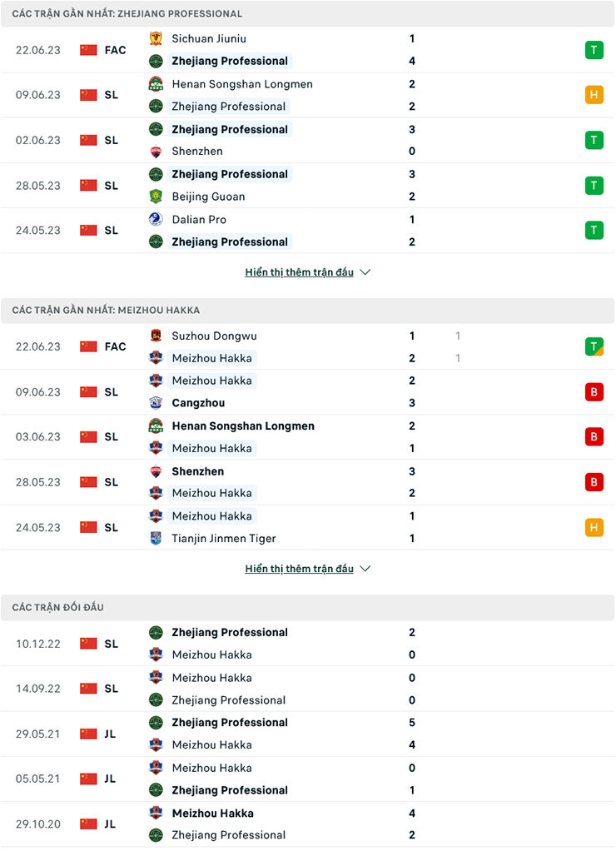Click the orange H badge on the 09.06.23 draw

(594, 94)
